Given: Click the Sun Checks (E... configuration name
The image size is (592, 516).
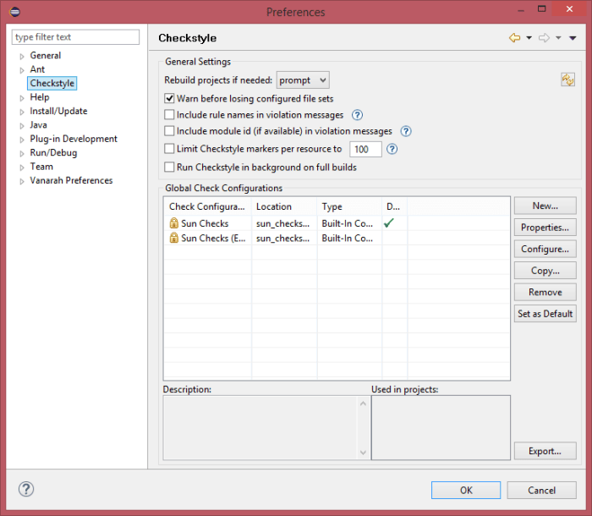Looking at the screenshot, I should (x=213, y=238).
